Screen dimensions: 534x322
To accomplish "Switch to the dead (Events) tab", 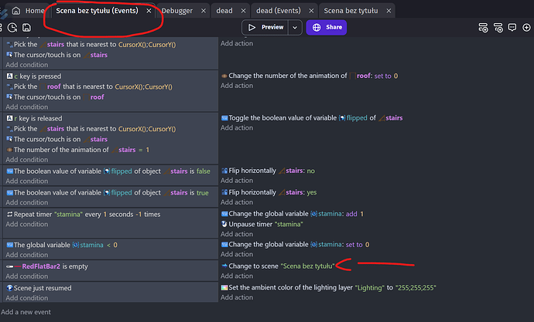I will [277, 11].
